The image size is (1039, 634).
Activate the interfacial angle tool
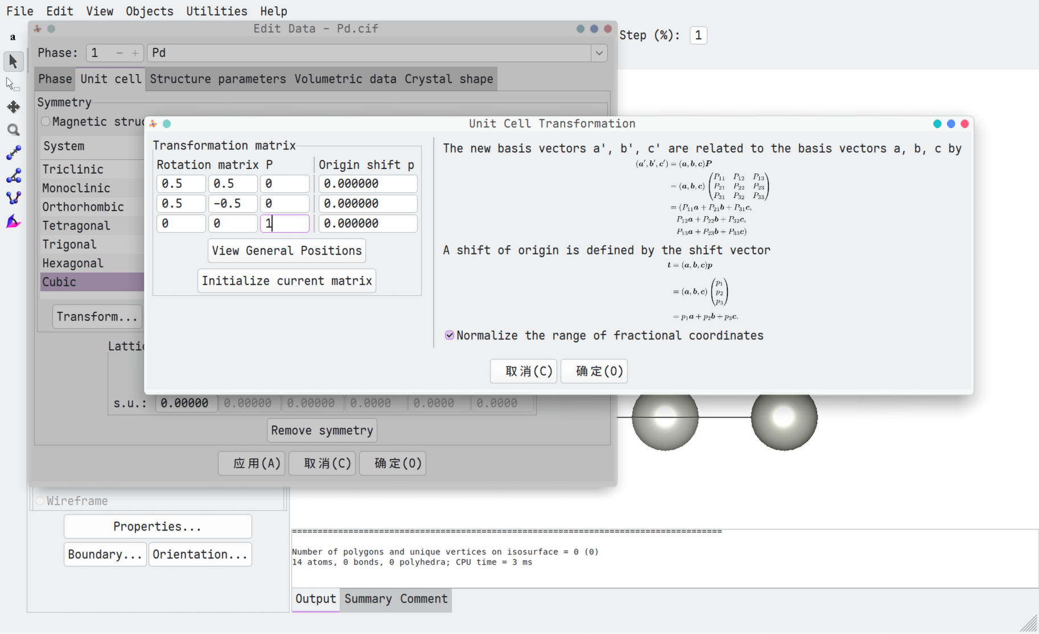[x=13, y=221]
